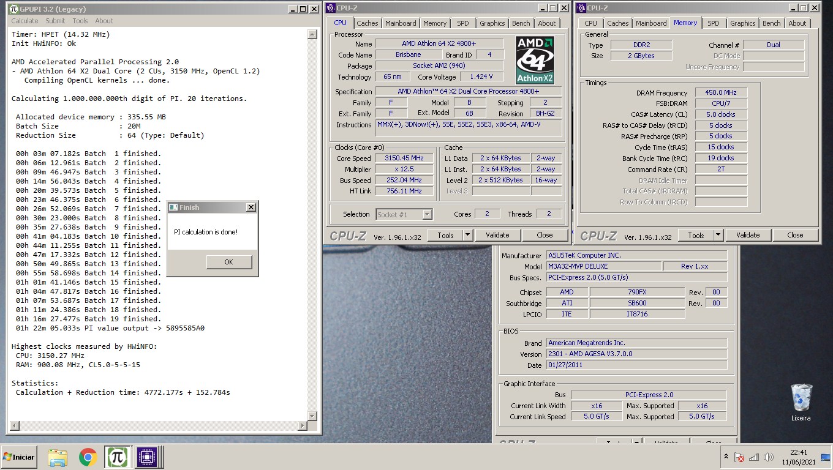This screenshot has height=470, width=833.
Task: Open the network signal tray icon
Action: tap(754, 457)
